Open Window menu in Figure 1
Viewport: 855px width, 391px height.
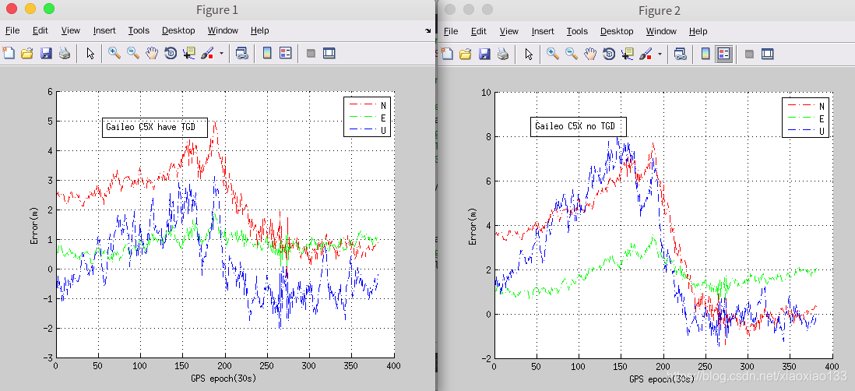click(223, 31)
